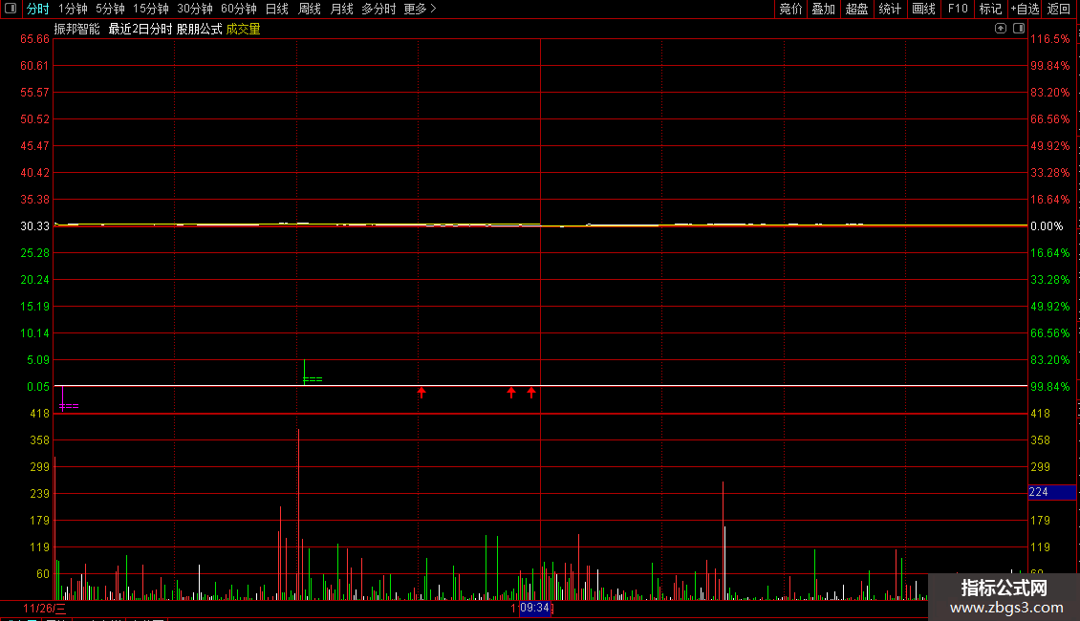Image resolution: width=1080 pixels, height=621 pixels.
Task: Open the 周线 weekly chart
Action: coord(310,9)
